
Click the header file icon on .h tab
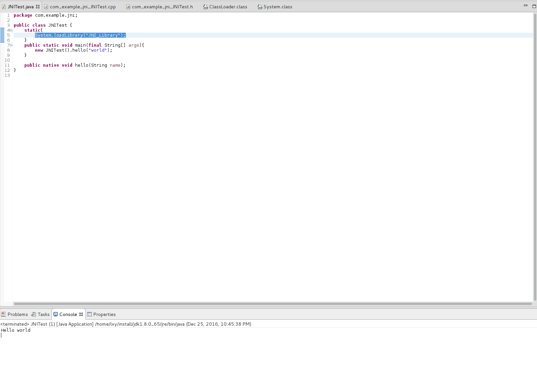point(128,7)
